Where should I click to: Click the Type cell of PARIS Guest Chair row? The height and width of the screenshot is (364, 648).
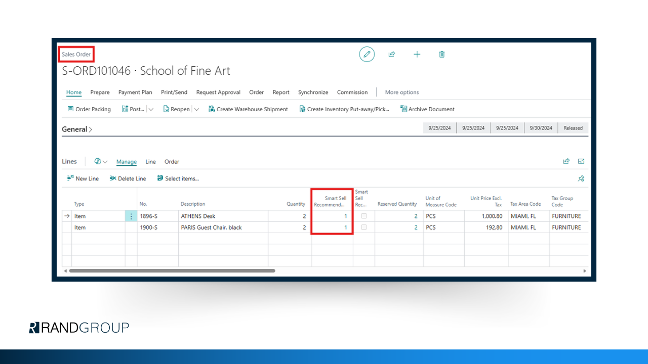coord(98,227)
